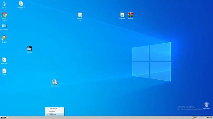Open the folder icon next to Start
The image size is (213, 119).
click(8, 118)
